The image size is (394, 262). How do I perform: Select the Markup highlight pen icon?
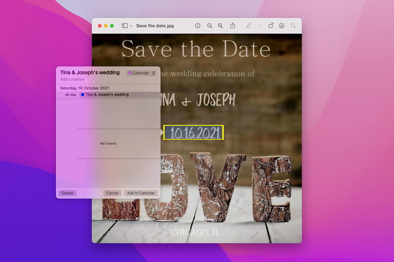(249, 26)
